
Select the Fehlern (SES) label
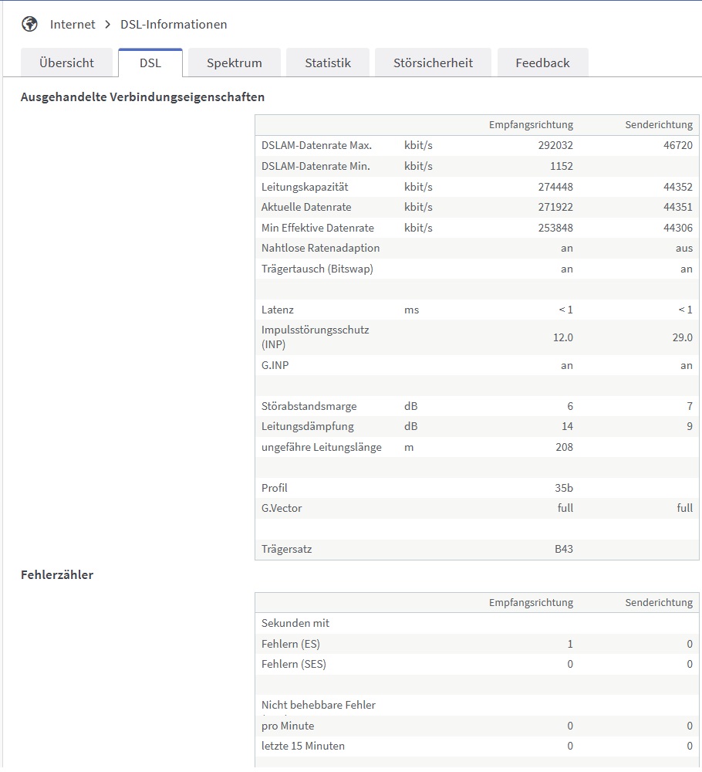pos(294,664)
